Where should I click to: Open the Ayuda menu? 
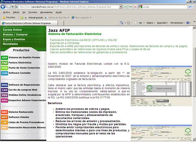[58, 12]
